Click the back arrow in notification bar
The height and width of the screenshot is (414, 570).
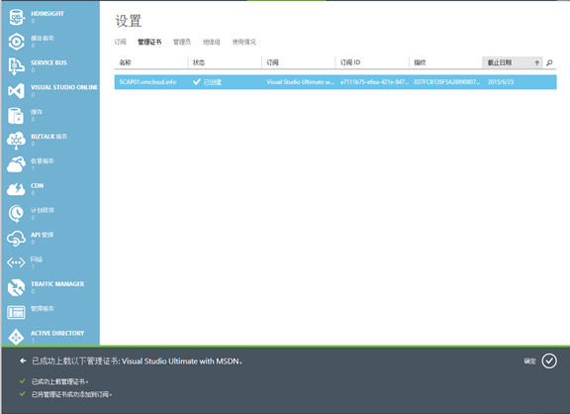[23, 361]
